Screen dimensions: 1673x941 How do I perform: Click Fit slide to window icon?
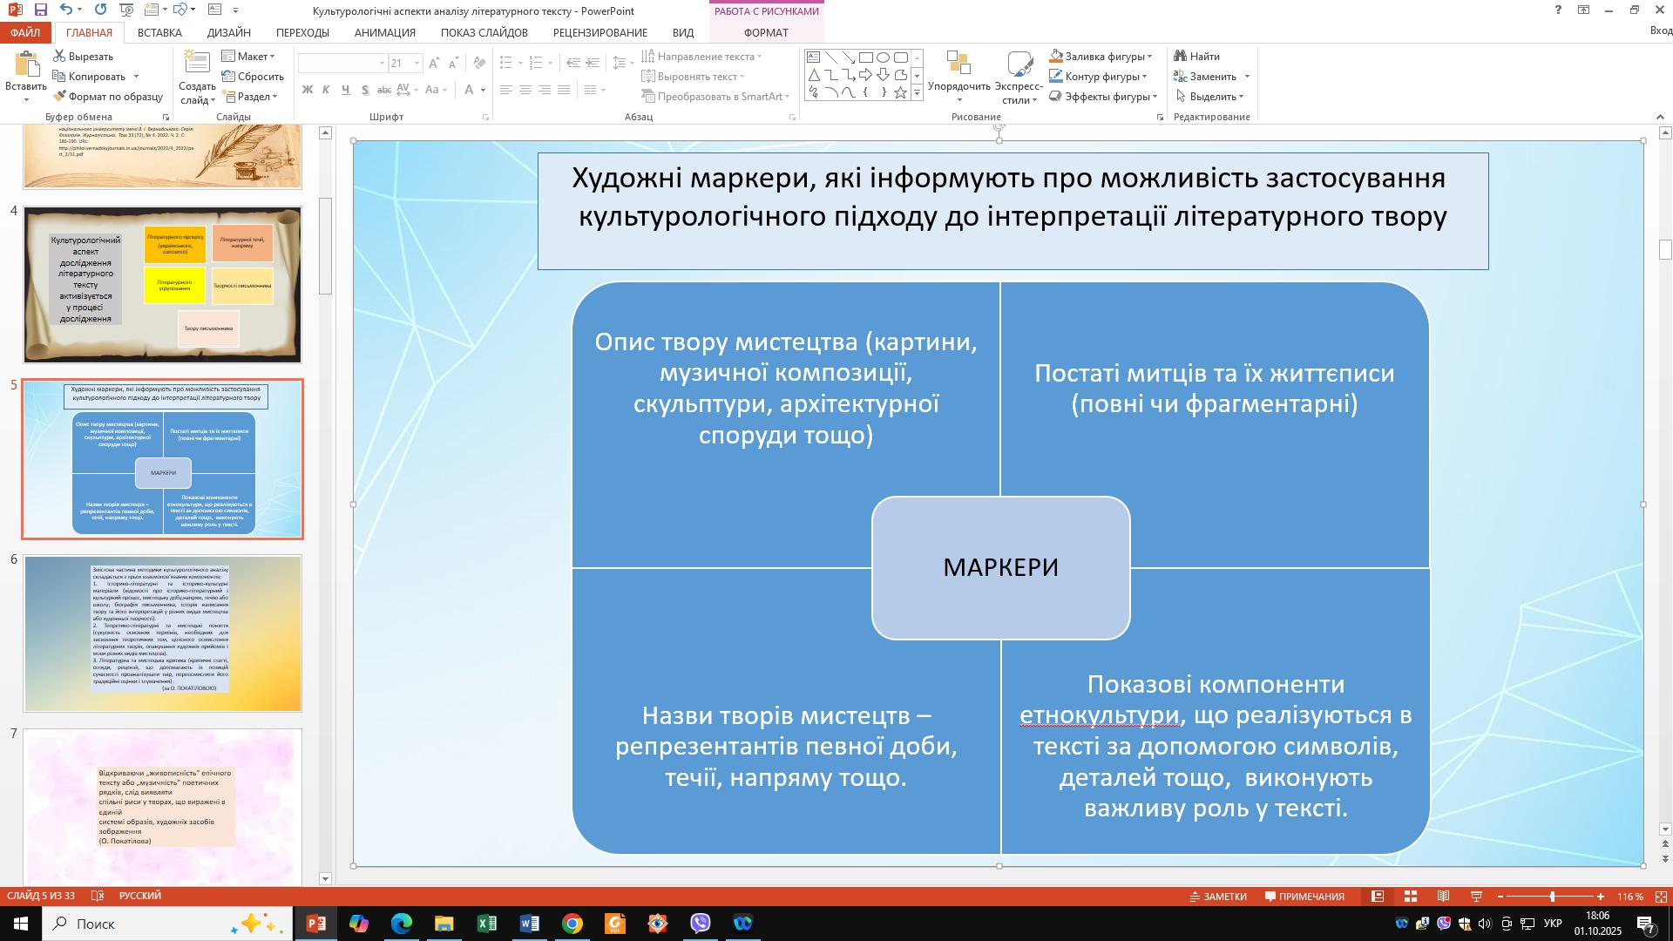[1661, 897]
